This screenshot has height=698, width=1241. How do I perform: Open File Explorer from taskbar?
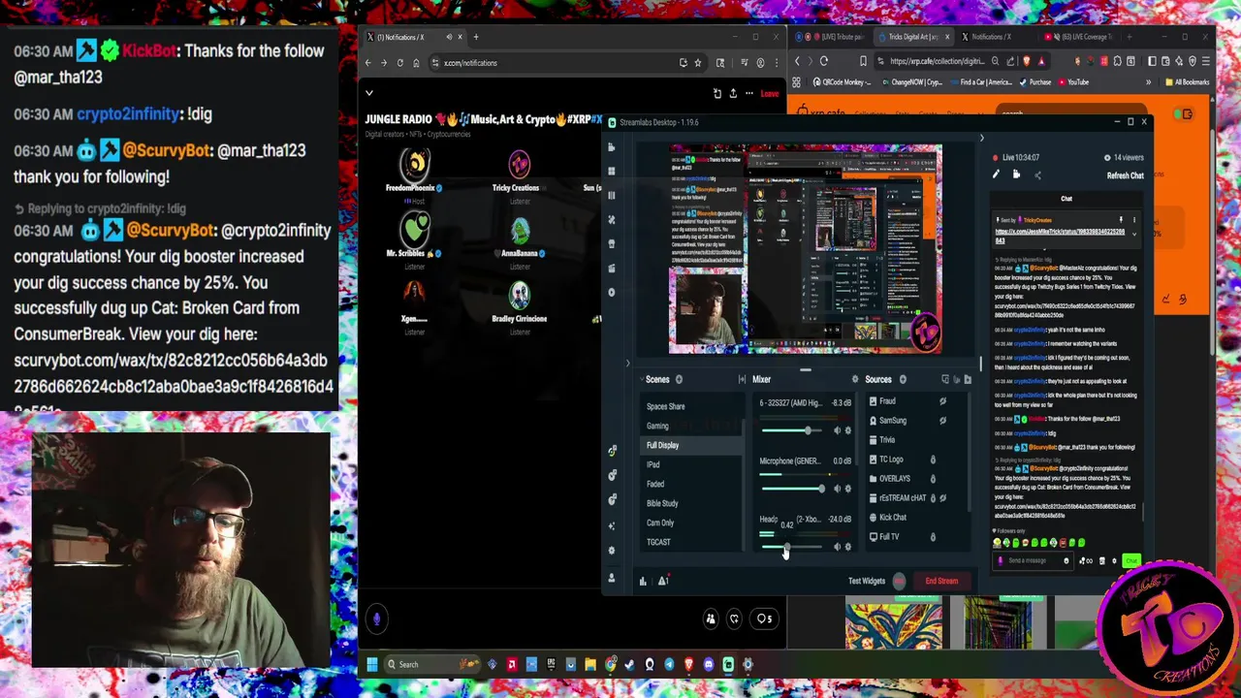[590, 664]
